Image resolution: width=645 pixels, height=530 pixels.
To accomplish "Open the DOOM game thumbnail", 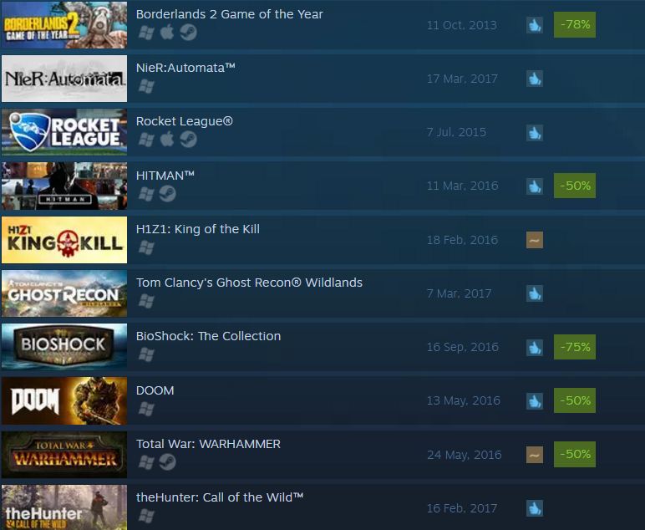I will pyautogui.click(x=64, y=400).
